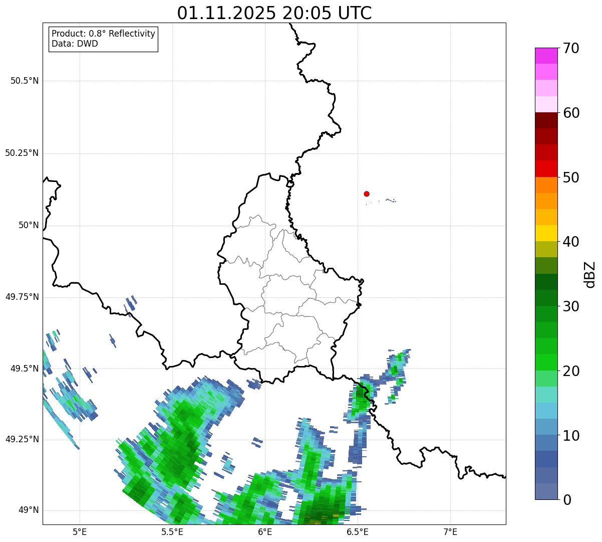
Task: Click the '49.75°N' latitude label
Action: click(22, 297)
